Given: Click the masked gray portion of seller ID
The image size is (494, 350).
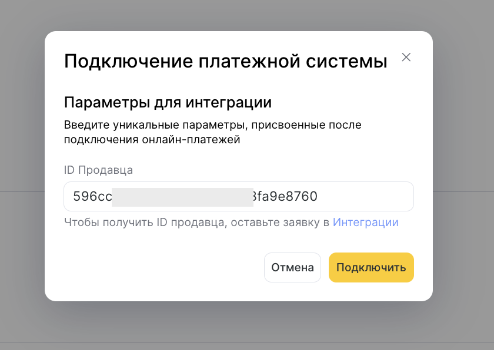Looking at the screenshot, I should 182,197.
